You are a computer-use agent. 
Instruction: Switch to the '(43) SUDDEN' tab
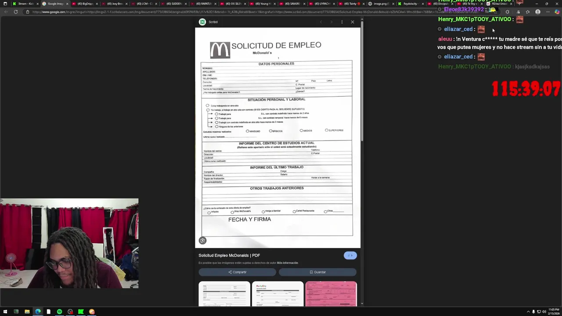tap(174, 4)
